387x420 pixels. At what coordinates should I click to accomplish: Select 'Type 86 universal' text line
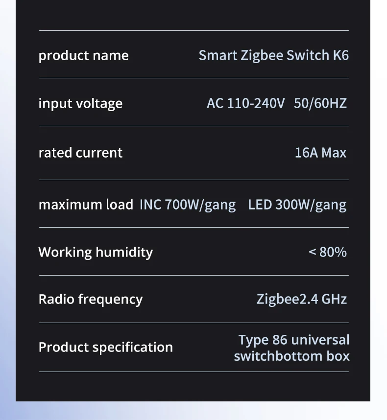coord(294,340)
